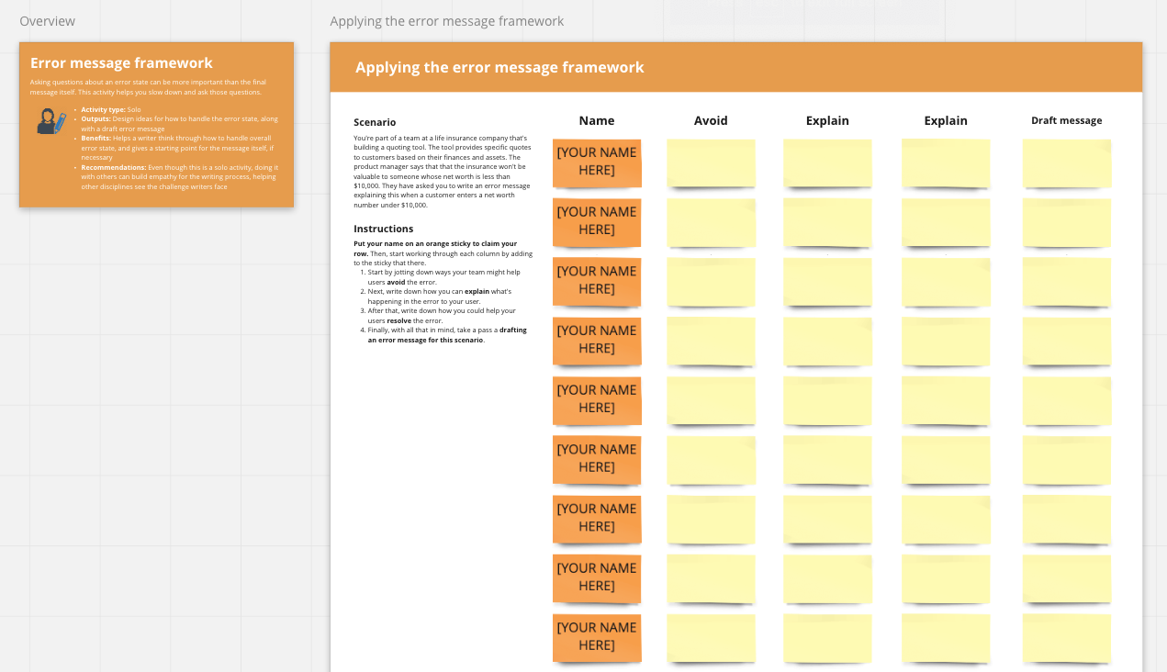Image resolution: width=1167 pixels, height=672 pixels.
Task: Select the yellow sticky directly under the Avoid header
Action: coord(711,163)
